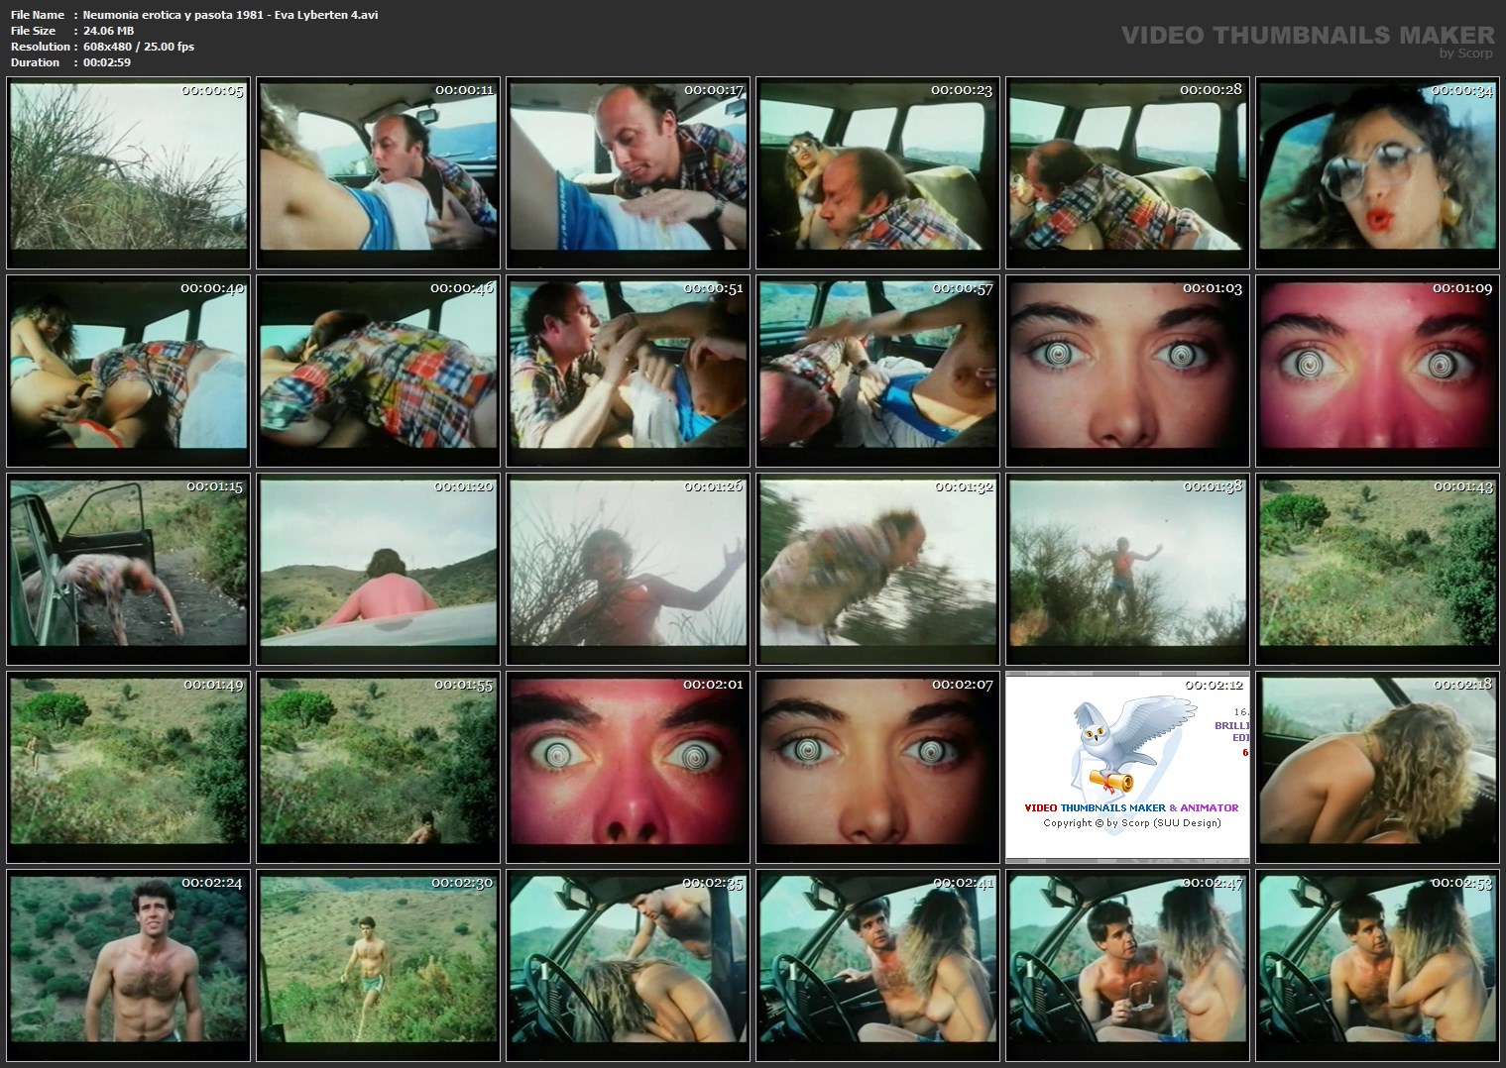This screenshot has height=1068, width=1506.
Task: Select the frame timestamped 00:01:55
Action: [x=378, y=768]
